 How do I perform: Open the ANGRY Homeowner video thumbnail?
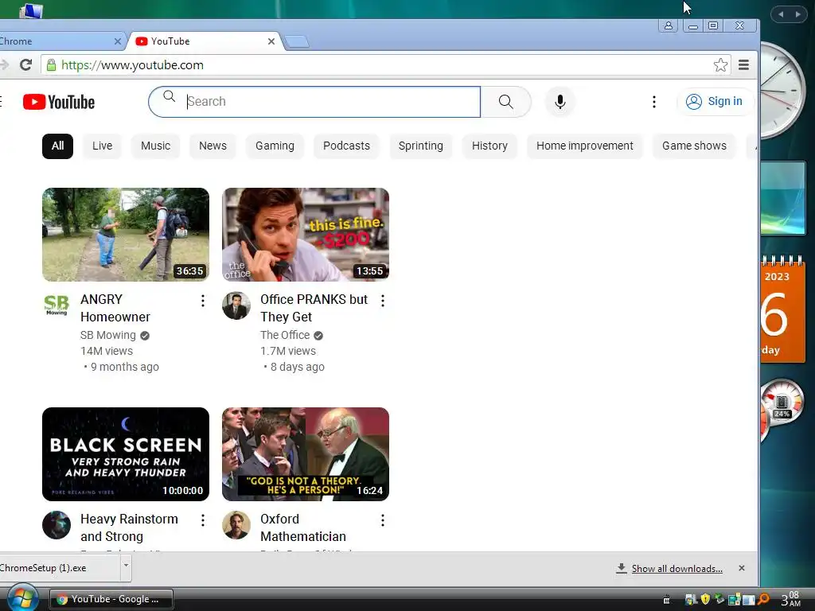coord(126,235)
